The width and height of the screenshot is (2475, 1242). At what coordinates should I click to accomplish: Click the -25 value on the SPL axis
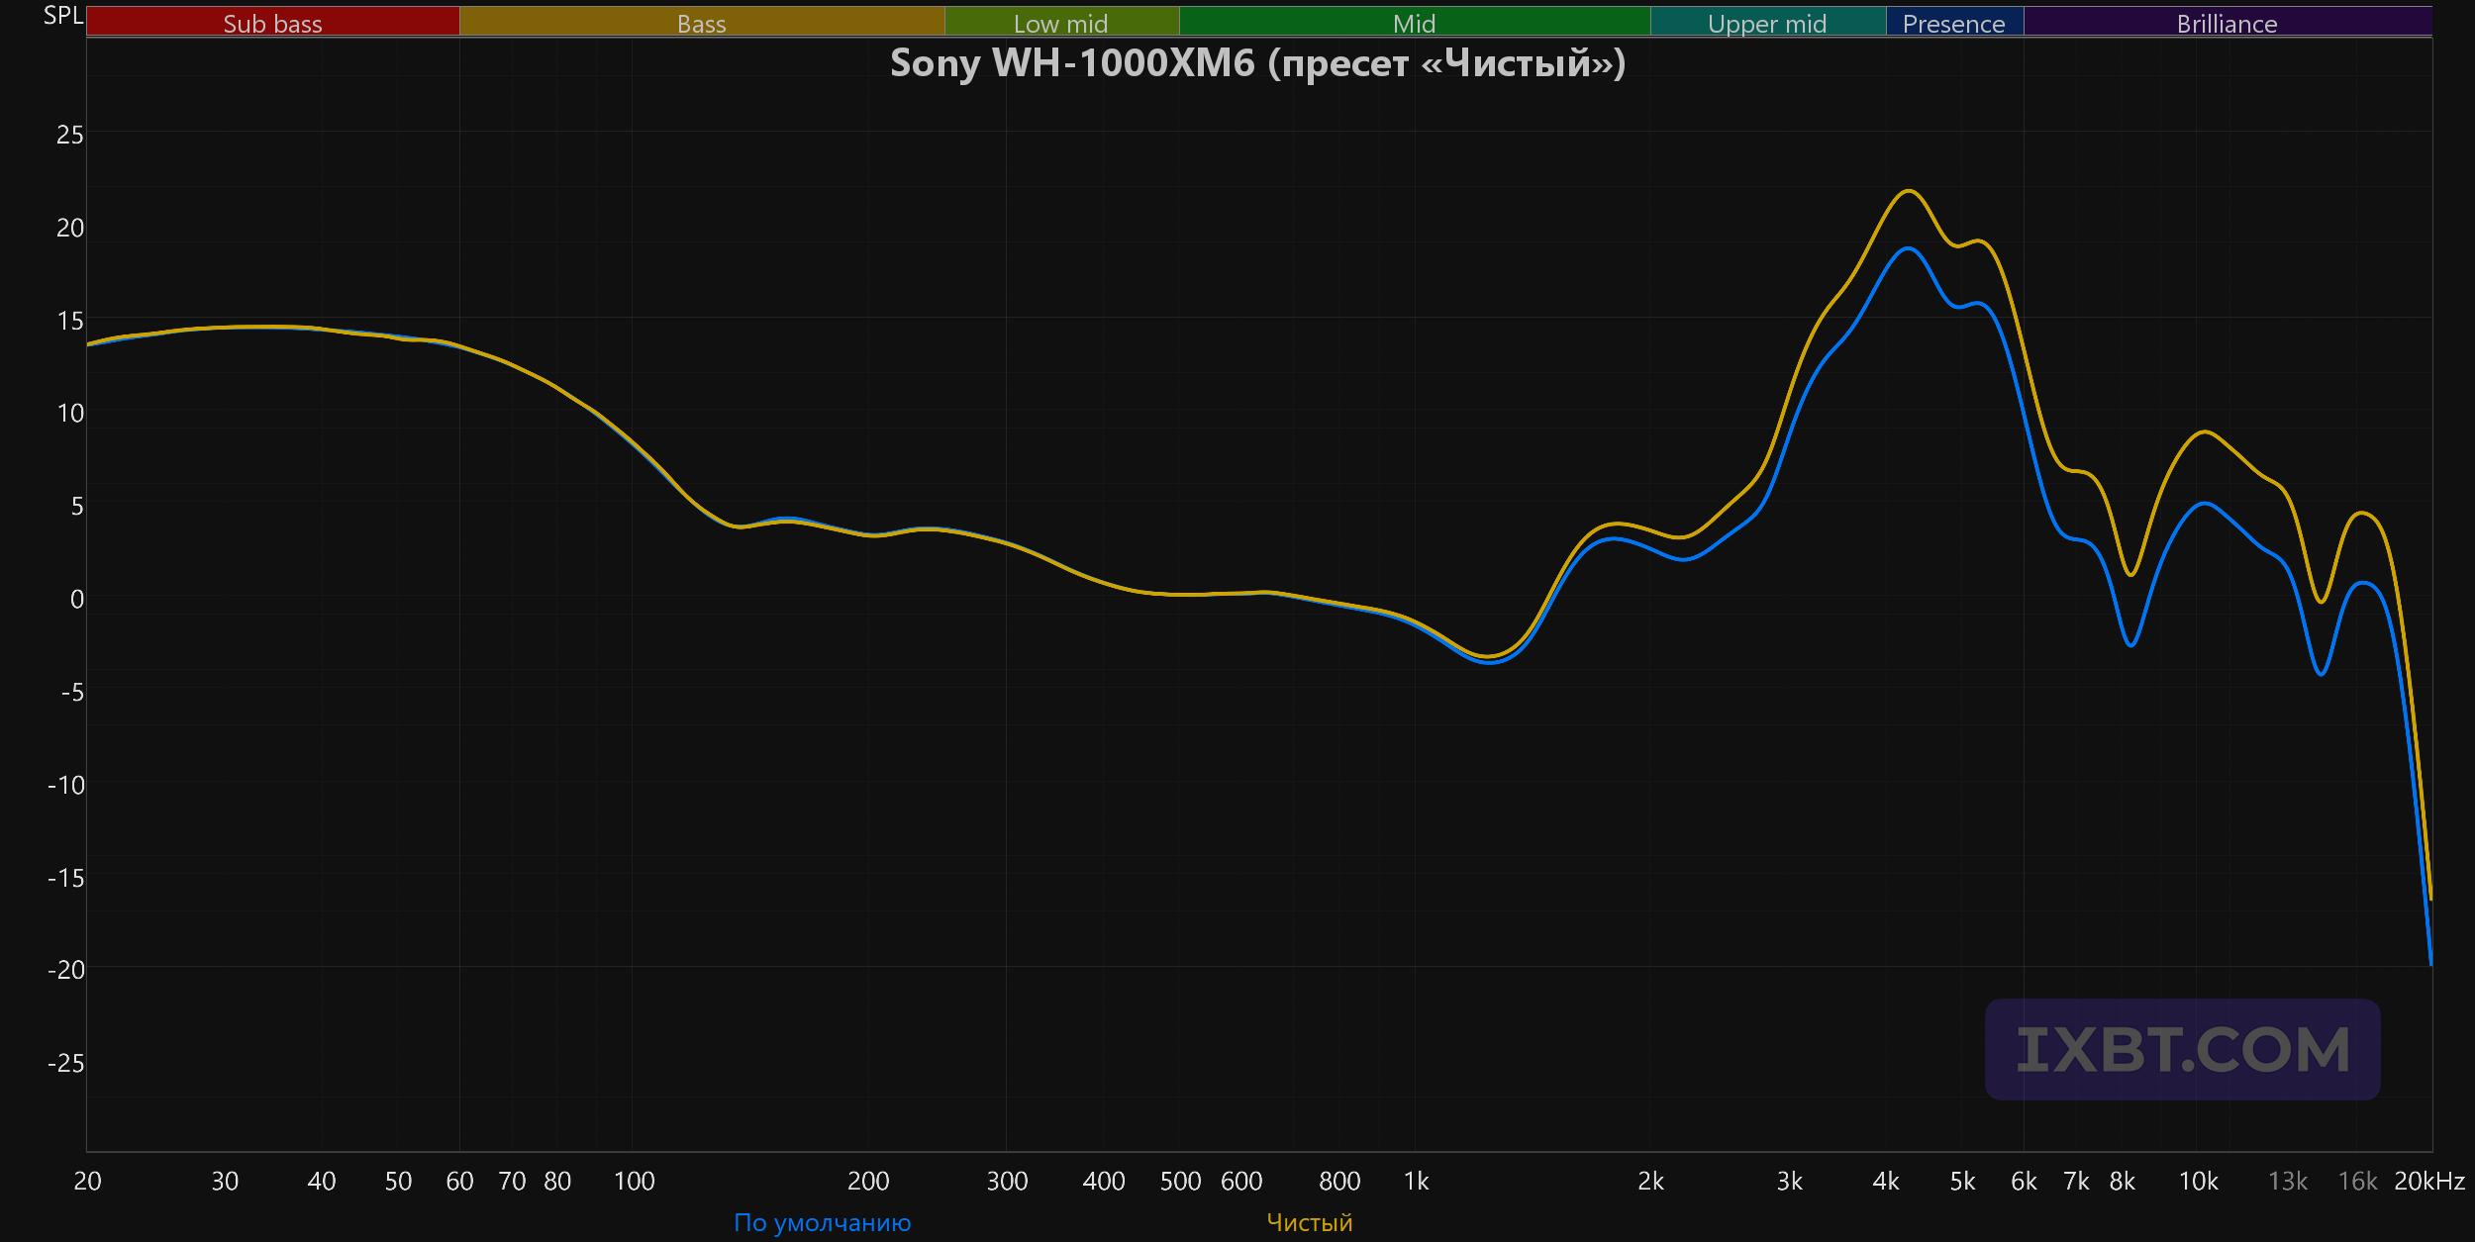pyautogui.click(x=66, y=1063)
